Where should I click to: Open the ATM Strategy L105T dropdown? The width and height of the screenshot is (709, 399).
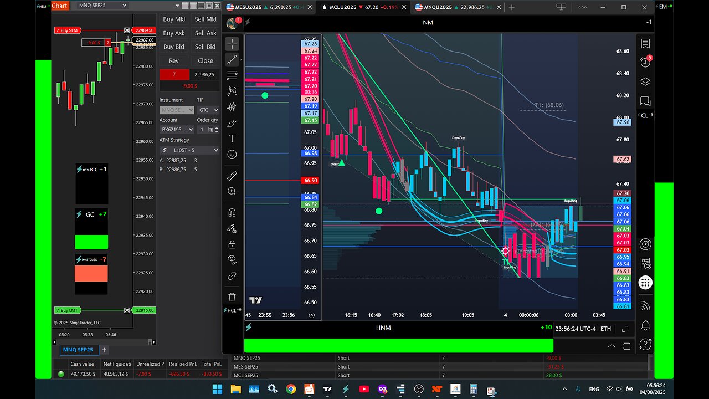pyautogui.click(x=189, y=150)
